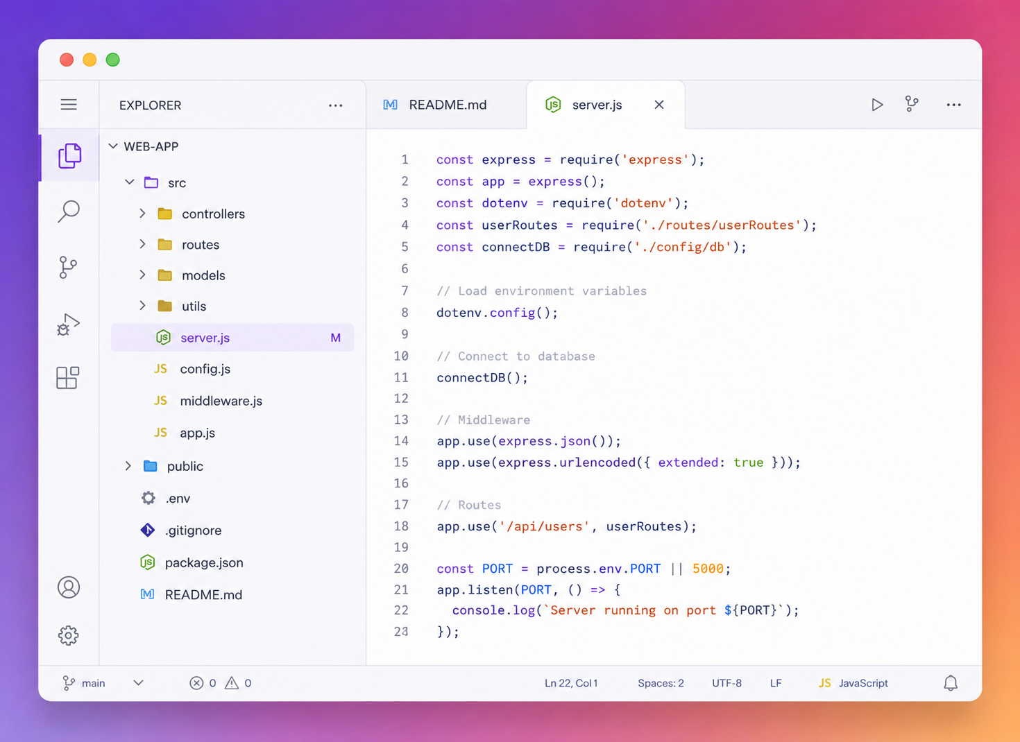Click the warnings triangle icon in status bar
Screen dimensions: 1020x742
click(x=232, y=683)
